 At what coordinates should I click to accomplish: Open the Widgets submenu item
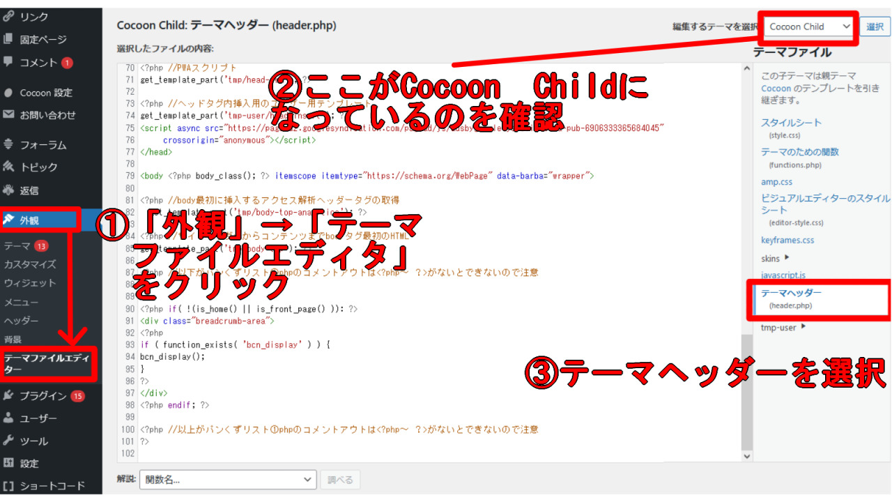(x=29, y=283)
